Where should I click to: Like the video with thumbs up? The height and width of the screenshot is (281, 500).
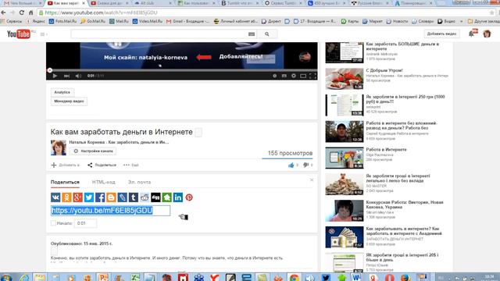tap(291, 165)
